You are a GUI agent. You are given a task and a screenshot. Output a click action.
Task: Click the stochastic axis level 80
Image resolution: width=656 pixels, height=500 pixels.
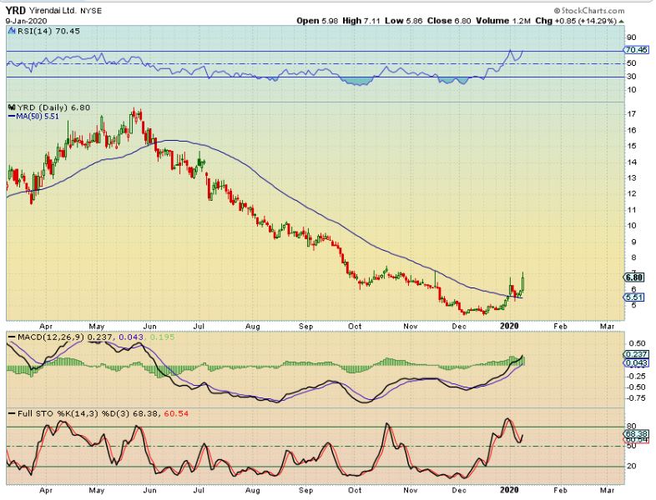(631, 427)
